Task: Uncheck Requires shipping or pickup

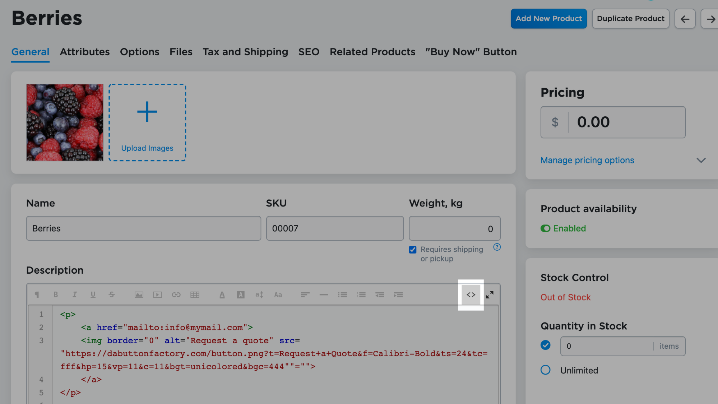Action: tap(413, 250)
